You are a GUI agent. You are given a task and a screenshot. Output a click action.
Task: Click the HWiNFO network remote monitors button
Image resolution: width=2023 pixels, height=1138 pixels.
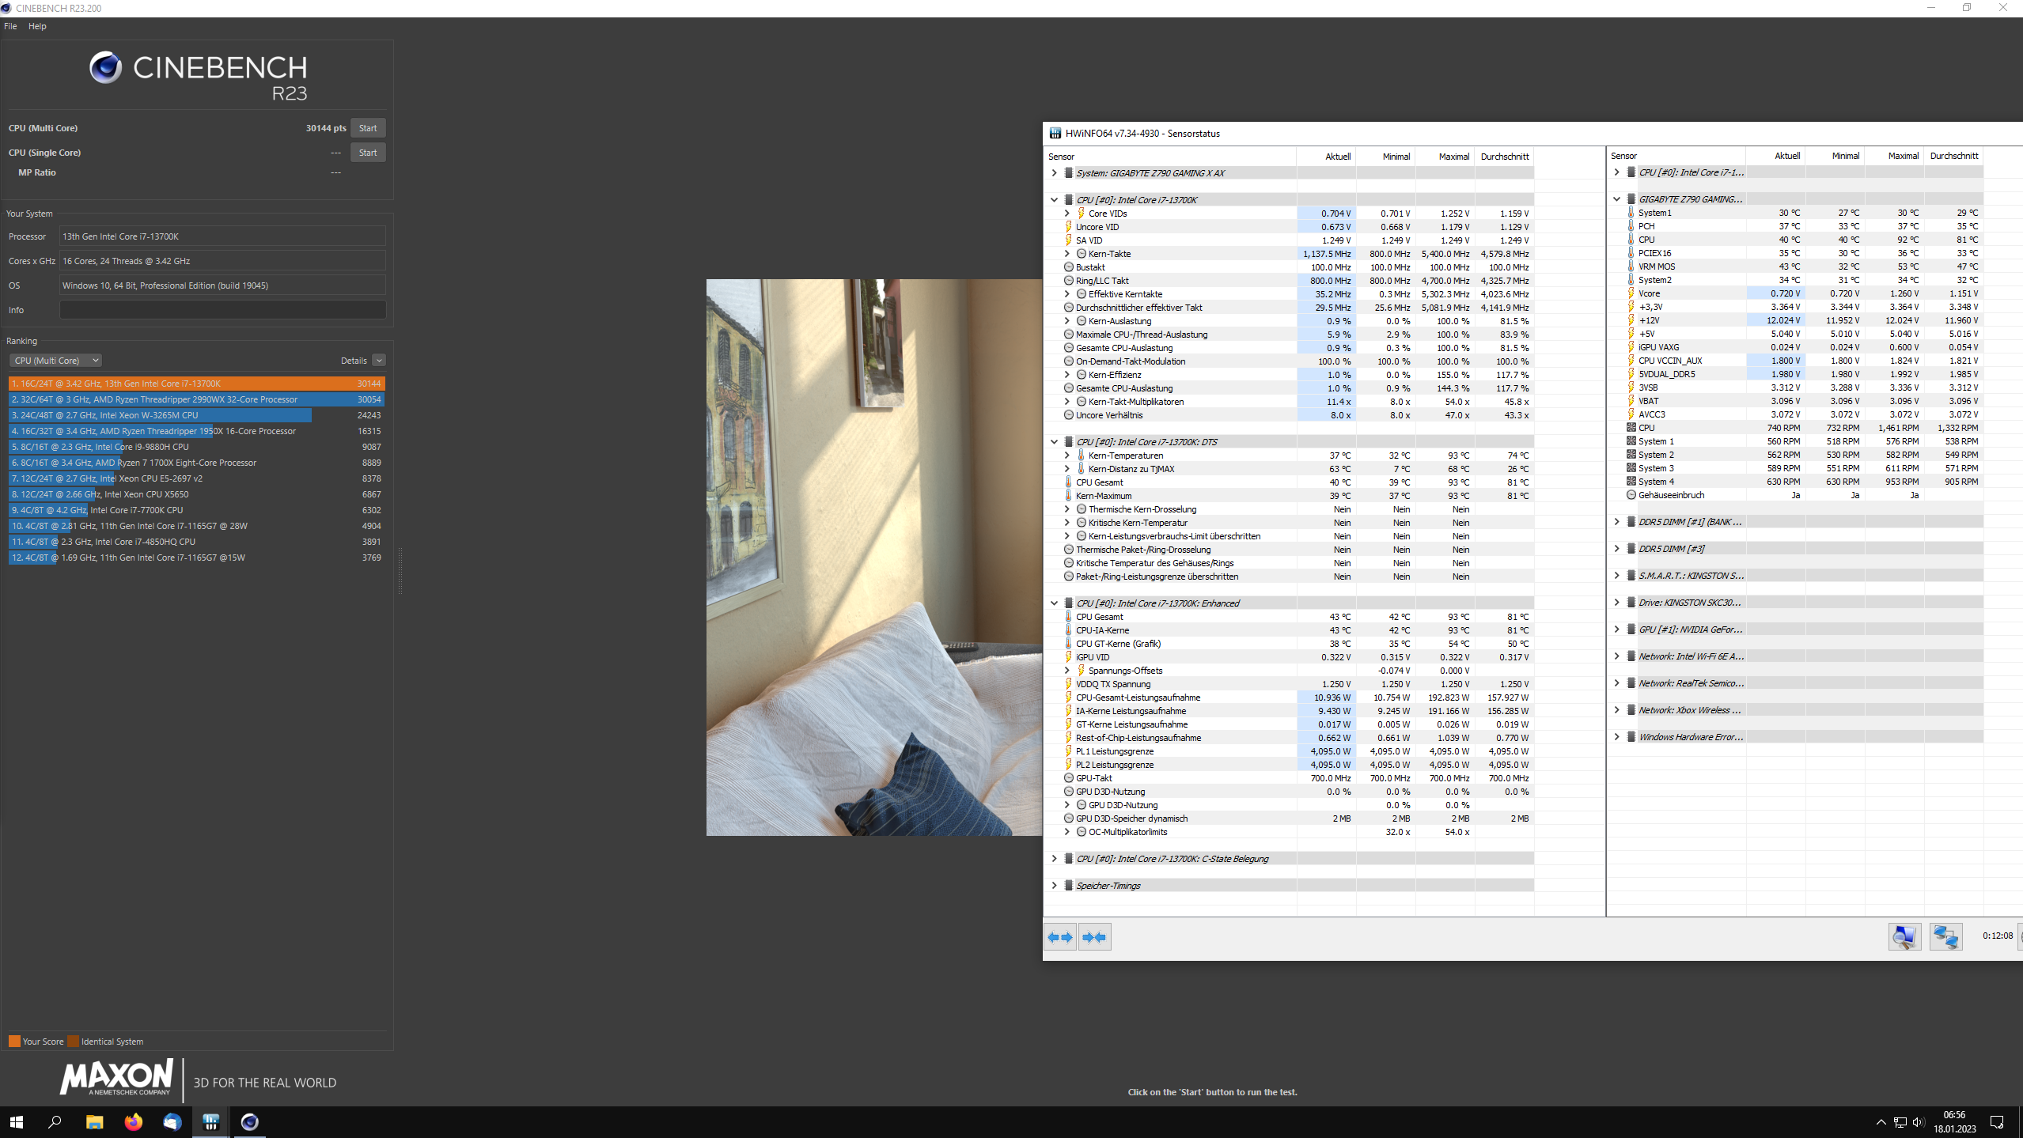point(1945,937)
